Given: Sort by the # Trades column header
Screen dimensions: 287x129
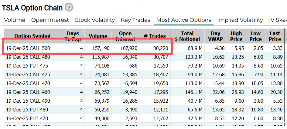Looking at the screenshot, I should pyautogui.click(x=155, y=36).
